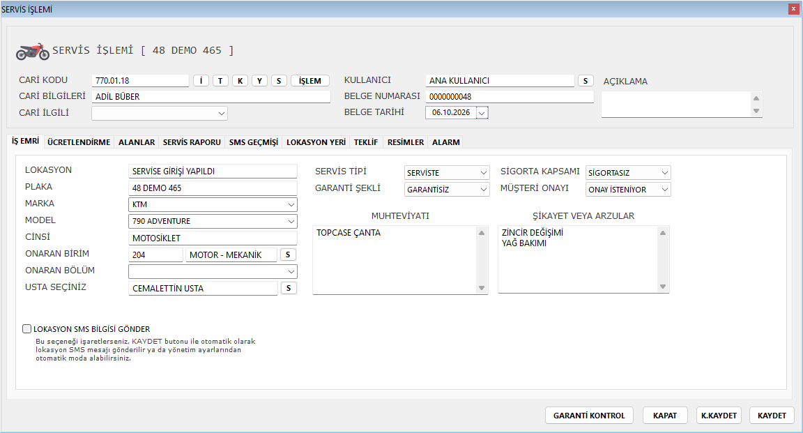
Task: Click ŞİKAYET VEYA ARZULAR scrollbar up arrow
Action: pyautogui.click(x=663, y=233)
